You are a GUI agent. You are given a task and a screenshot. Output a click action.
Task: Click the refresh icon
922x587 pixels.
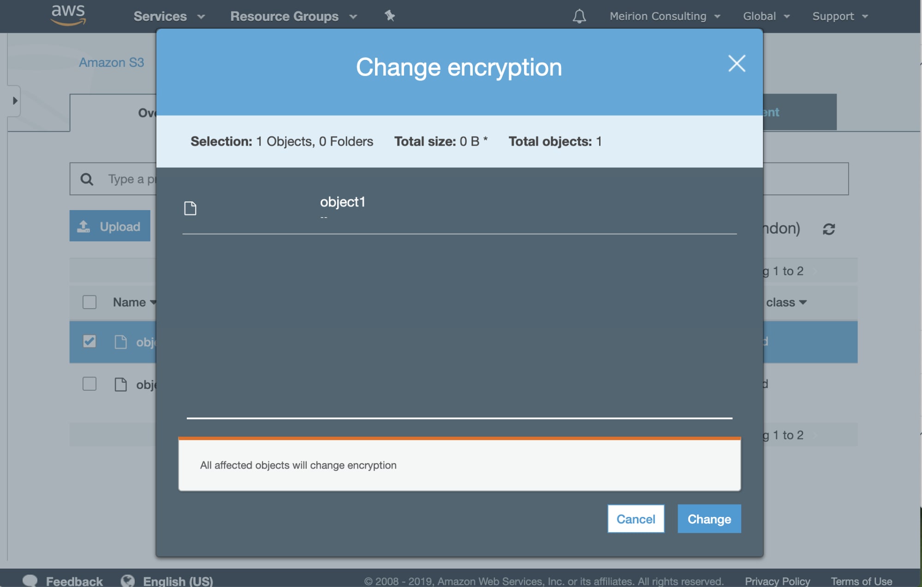pos(829,229)
